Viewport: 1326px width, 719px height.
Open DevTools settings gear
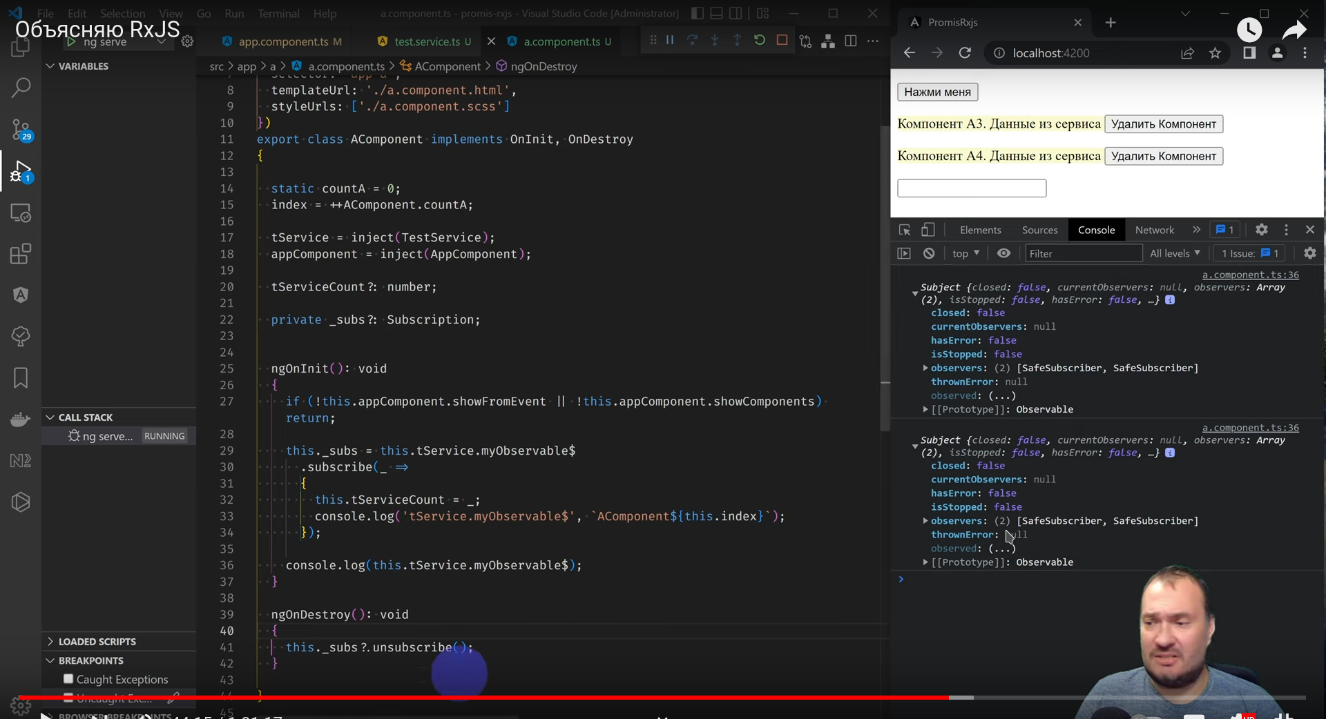click(x=1261, y=230)
